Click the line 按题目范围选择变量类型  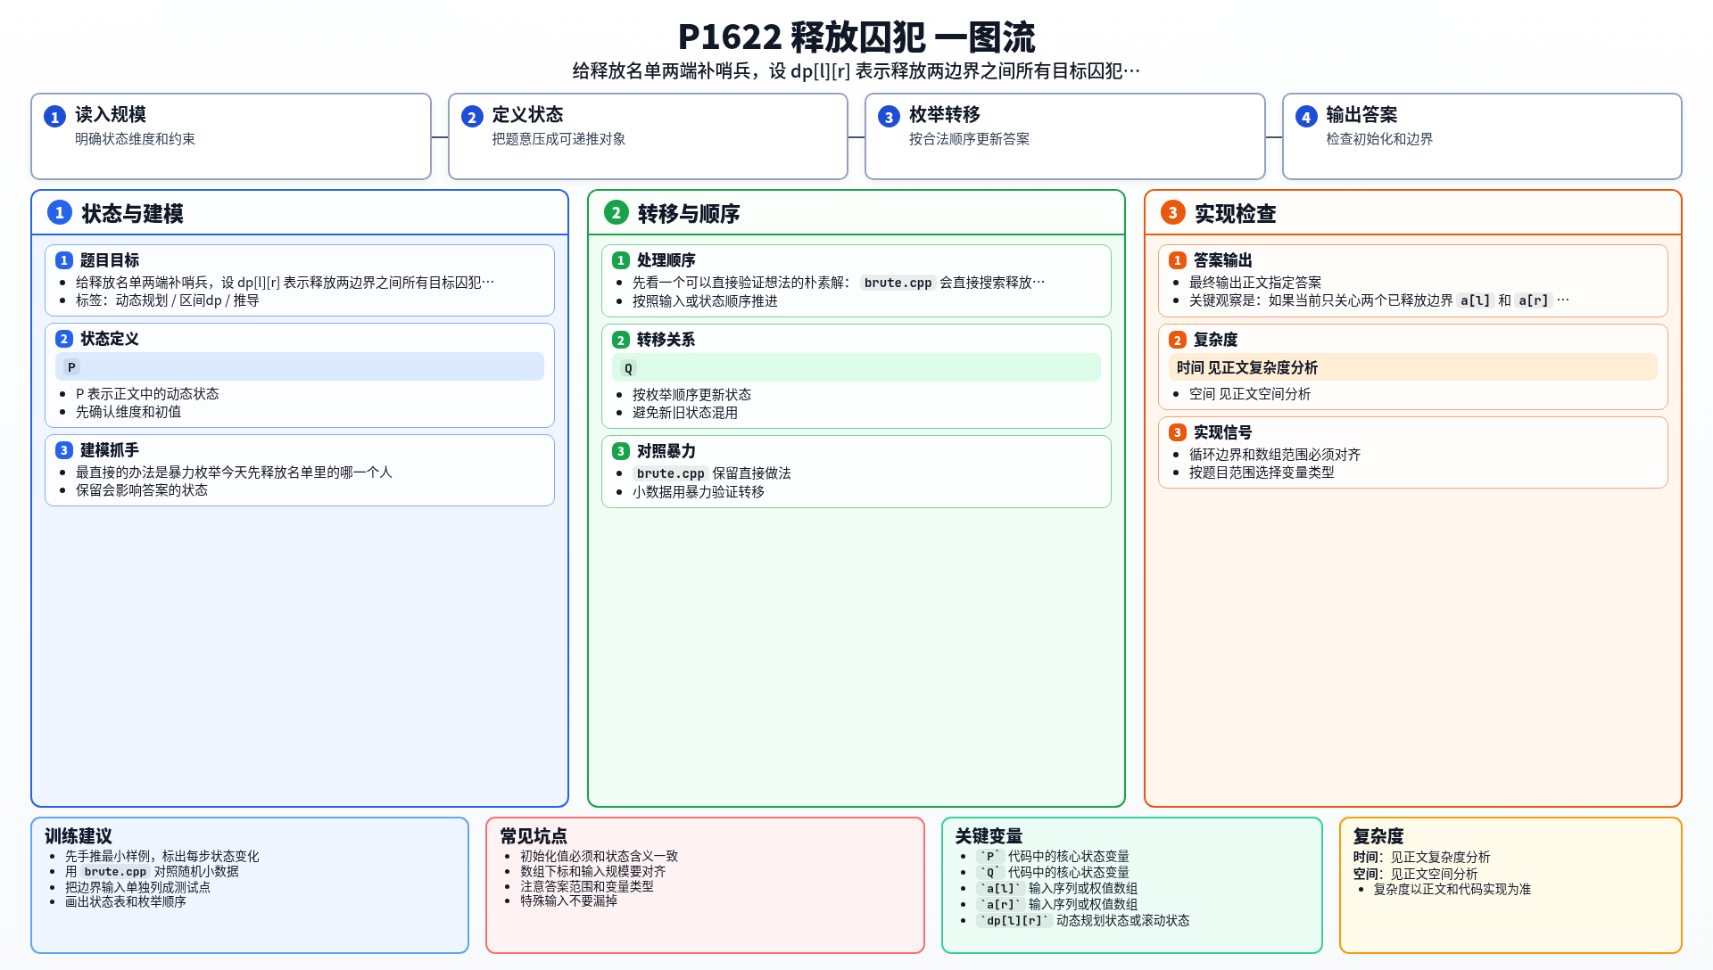click(1262, 473)
